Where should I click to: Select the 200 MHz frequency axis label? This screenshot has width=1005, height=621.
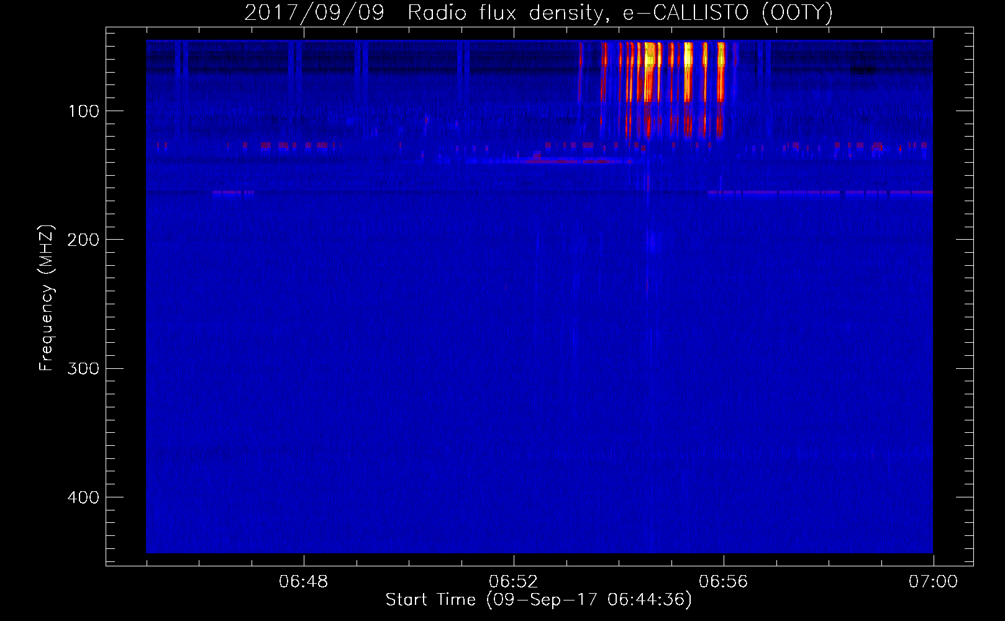click(x=83, y=240)
